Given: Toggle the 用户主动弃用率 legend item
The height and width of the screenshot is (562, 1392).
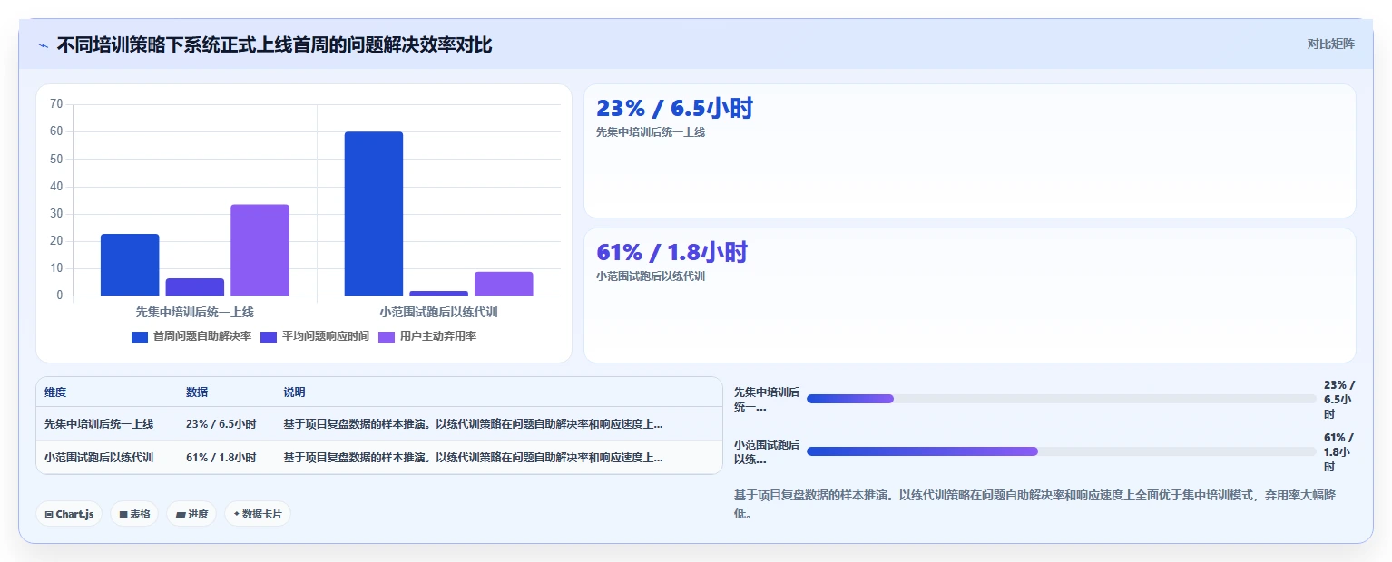Looking at the screenshot, I should click(427, 336).
